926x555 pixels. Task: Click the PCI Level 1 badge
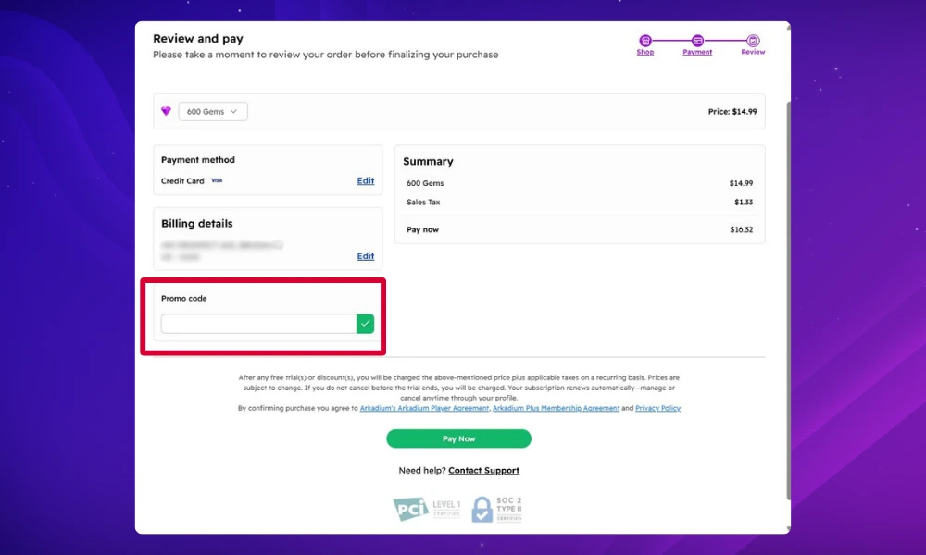(424, 509)
